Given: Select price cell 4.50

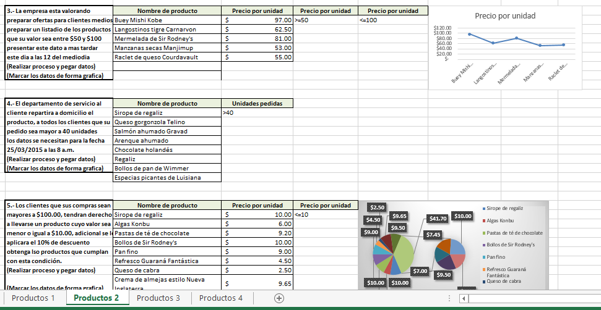Looking at the screenshot, I should (257, 261).
